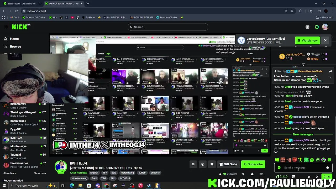Open File Explorer from taskbar
Screen dimensions: 336x189
pos(80,186)
